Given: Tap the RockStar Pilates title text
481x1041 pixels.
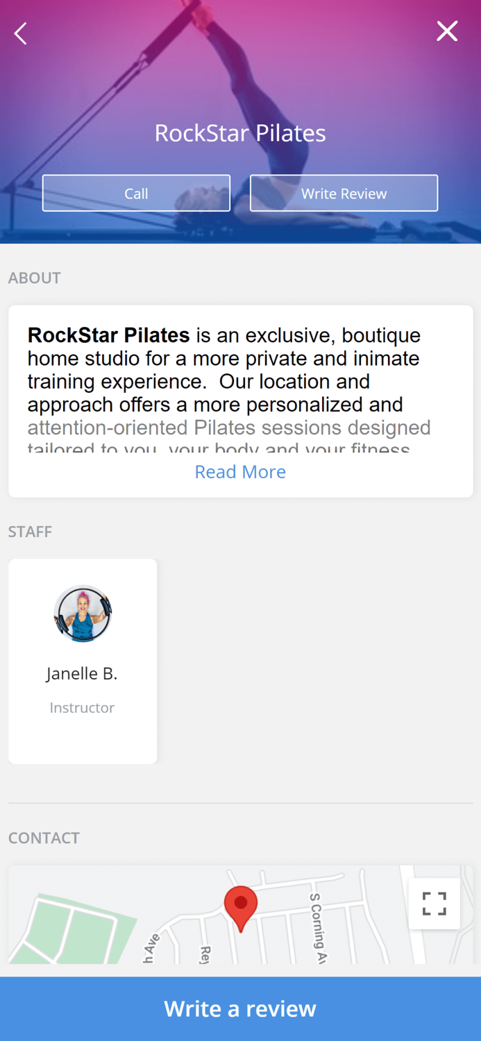Looking at the screenshot, I should pos(240,133).
